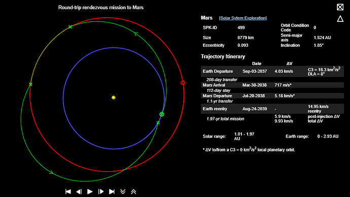Click the ΔV column header
The image size is (350, 197).
289,63
